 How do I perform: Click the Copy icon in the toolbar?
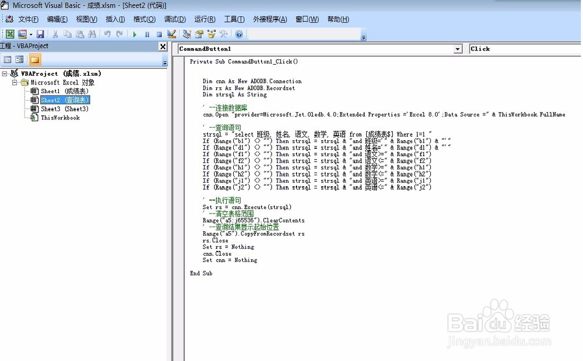point(67,34)
